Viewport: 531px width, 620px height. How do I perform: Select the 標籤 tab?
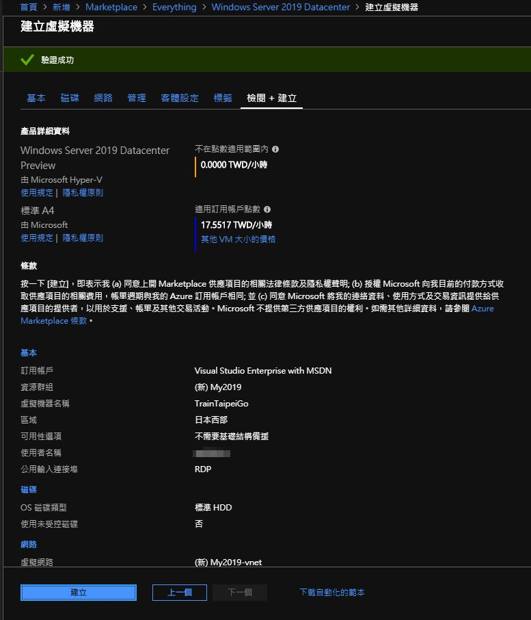point(223,98)
